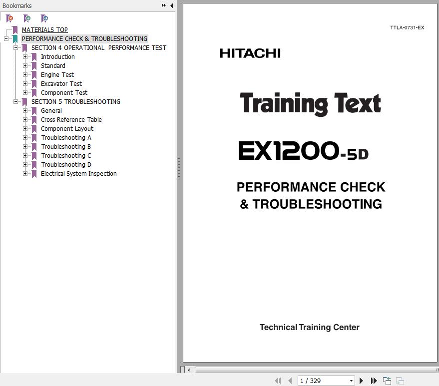Collapse the Bookmarks panel using the left triangle

[172, 5]
